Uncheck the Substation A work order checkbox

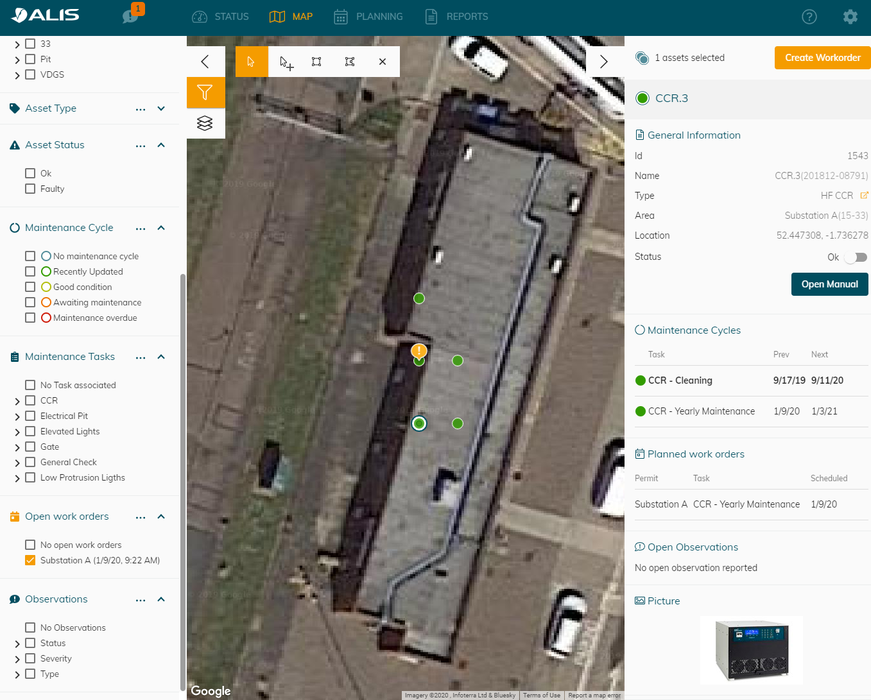click(30, 560)
